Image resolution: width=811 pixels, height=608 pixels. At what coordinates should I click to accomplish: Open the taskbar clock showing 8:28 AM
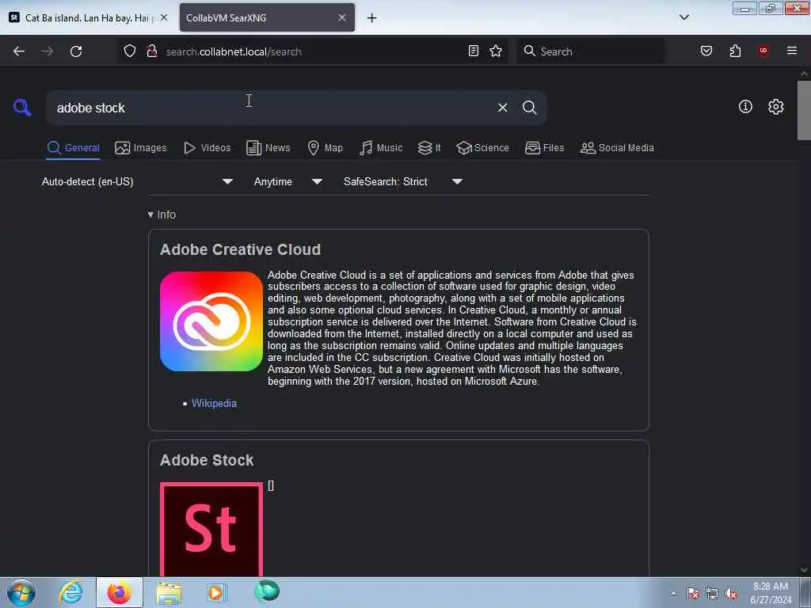[x=770, y=593]
